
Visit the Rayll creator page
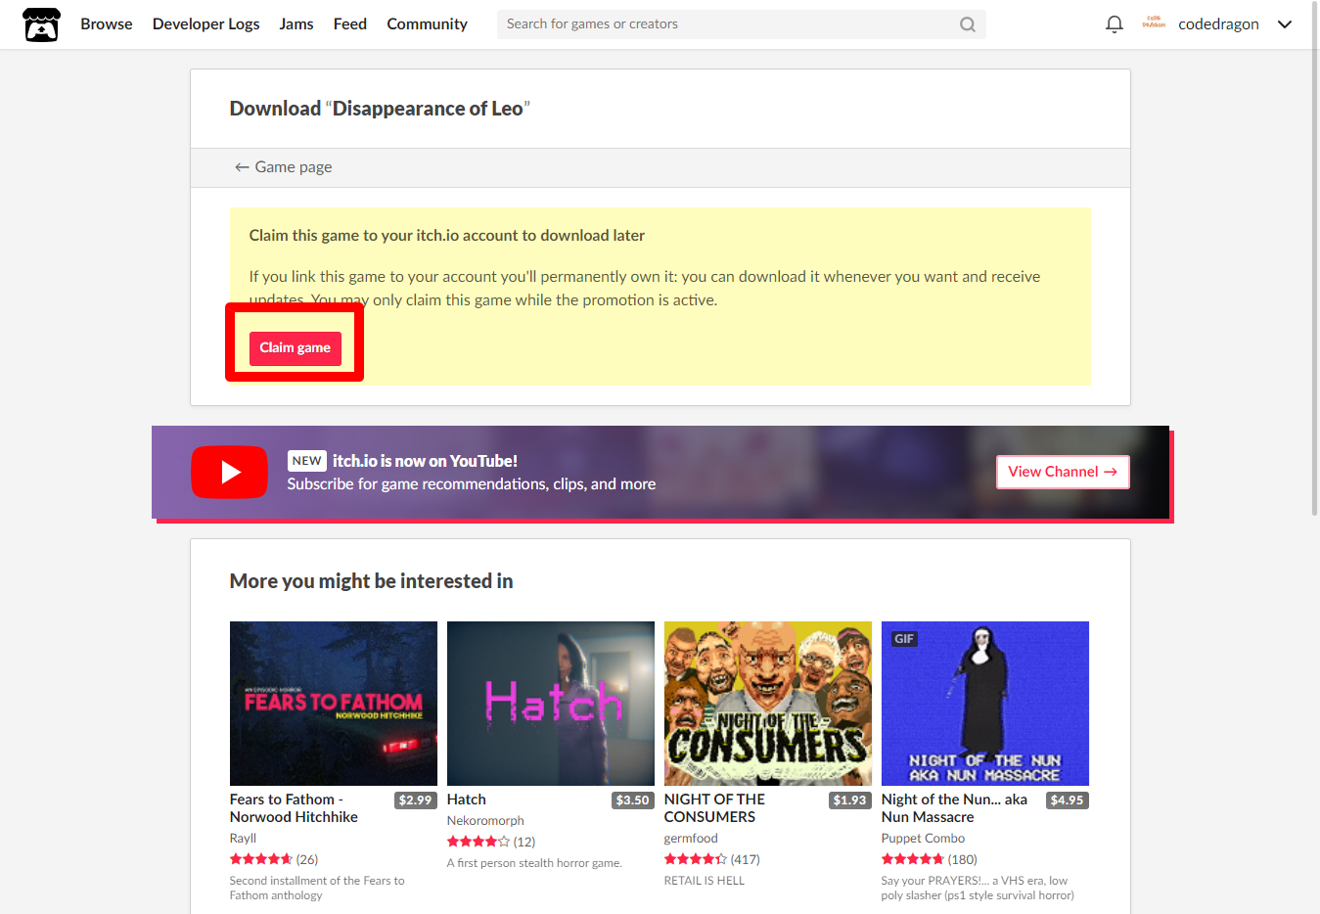(243, 839)
